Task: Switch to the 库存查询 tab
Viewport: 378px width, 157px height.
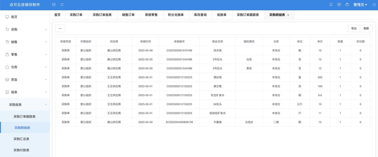Action: [200, 15]
